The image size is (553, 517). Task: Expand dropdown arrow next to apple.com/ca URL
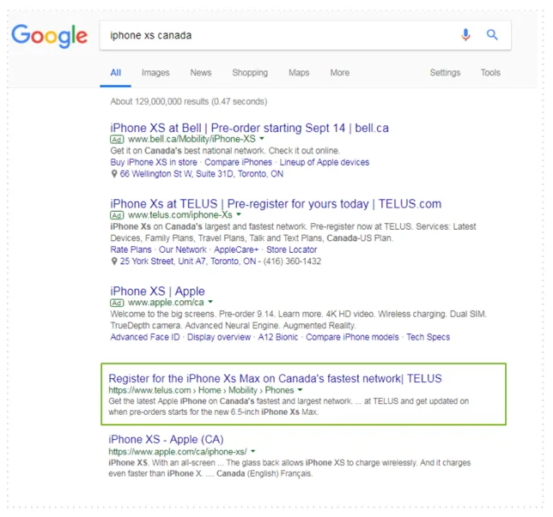tap(210, 302)
